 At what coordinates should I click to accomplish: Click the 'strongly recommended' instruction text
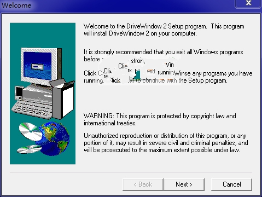click(163, 55)
